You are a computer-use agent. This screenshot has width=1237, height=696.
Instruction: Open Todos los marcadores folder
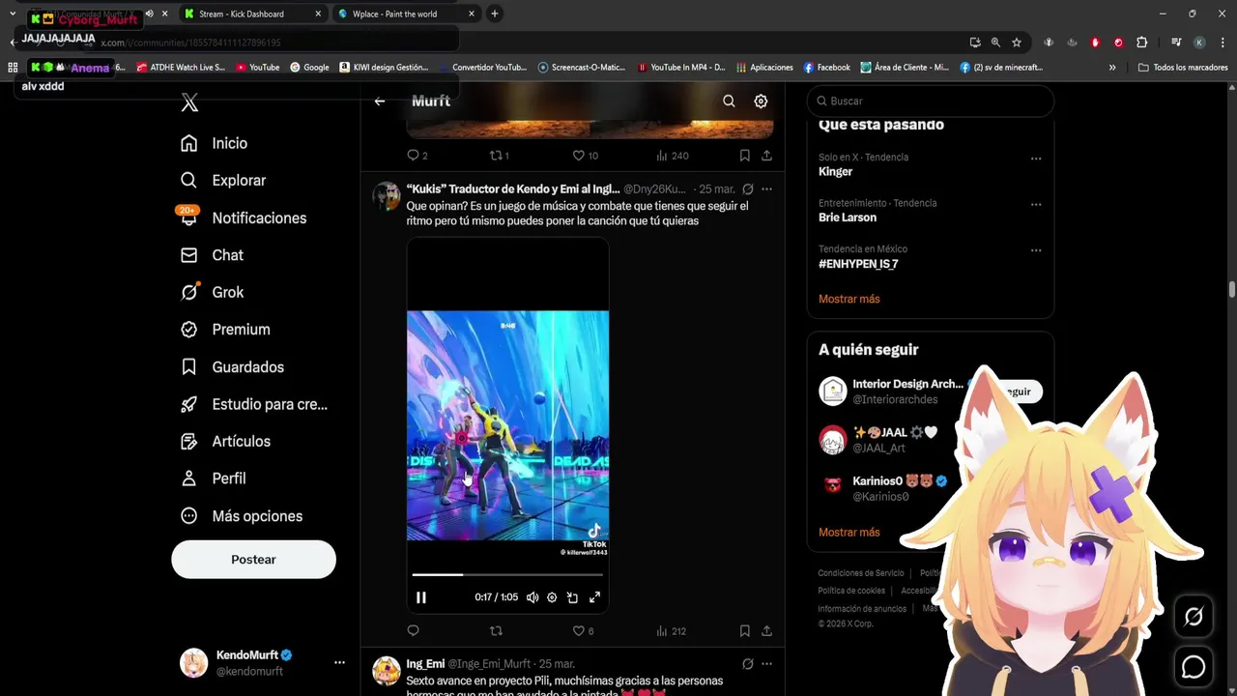click(x=1184, y=68)
